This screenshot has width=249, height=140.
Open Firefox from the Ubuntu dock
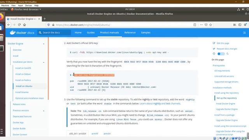[2, 16]
